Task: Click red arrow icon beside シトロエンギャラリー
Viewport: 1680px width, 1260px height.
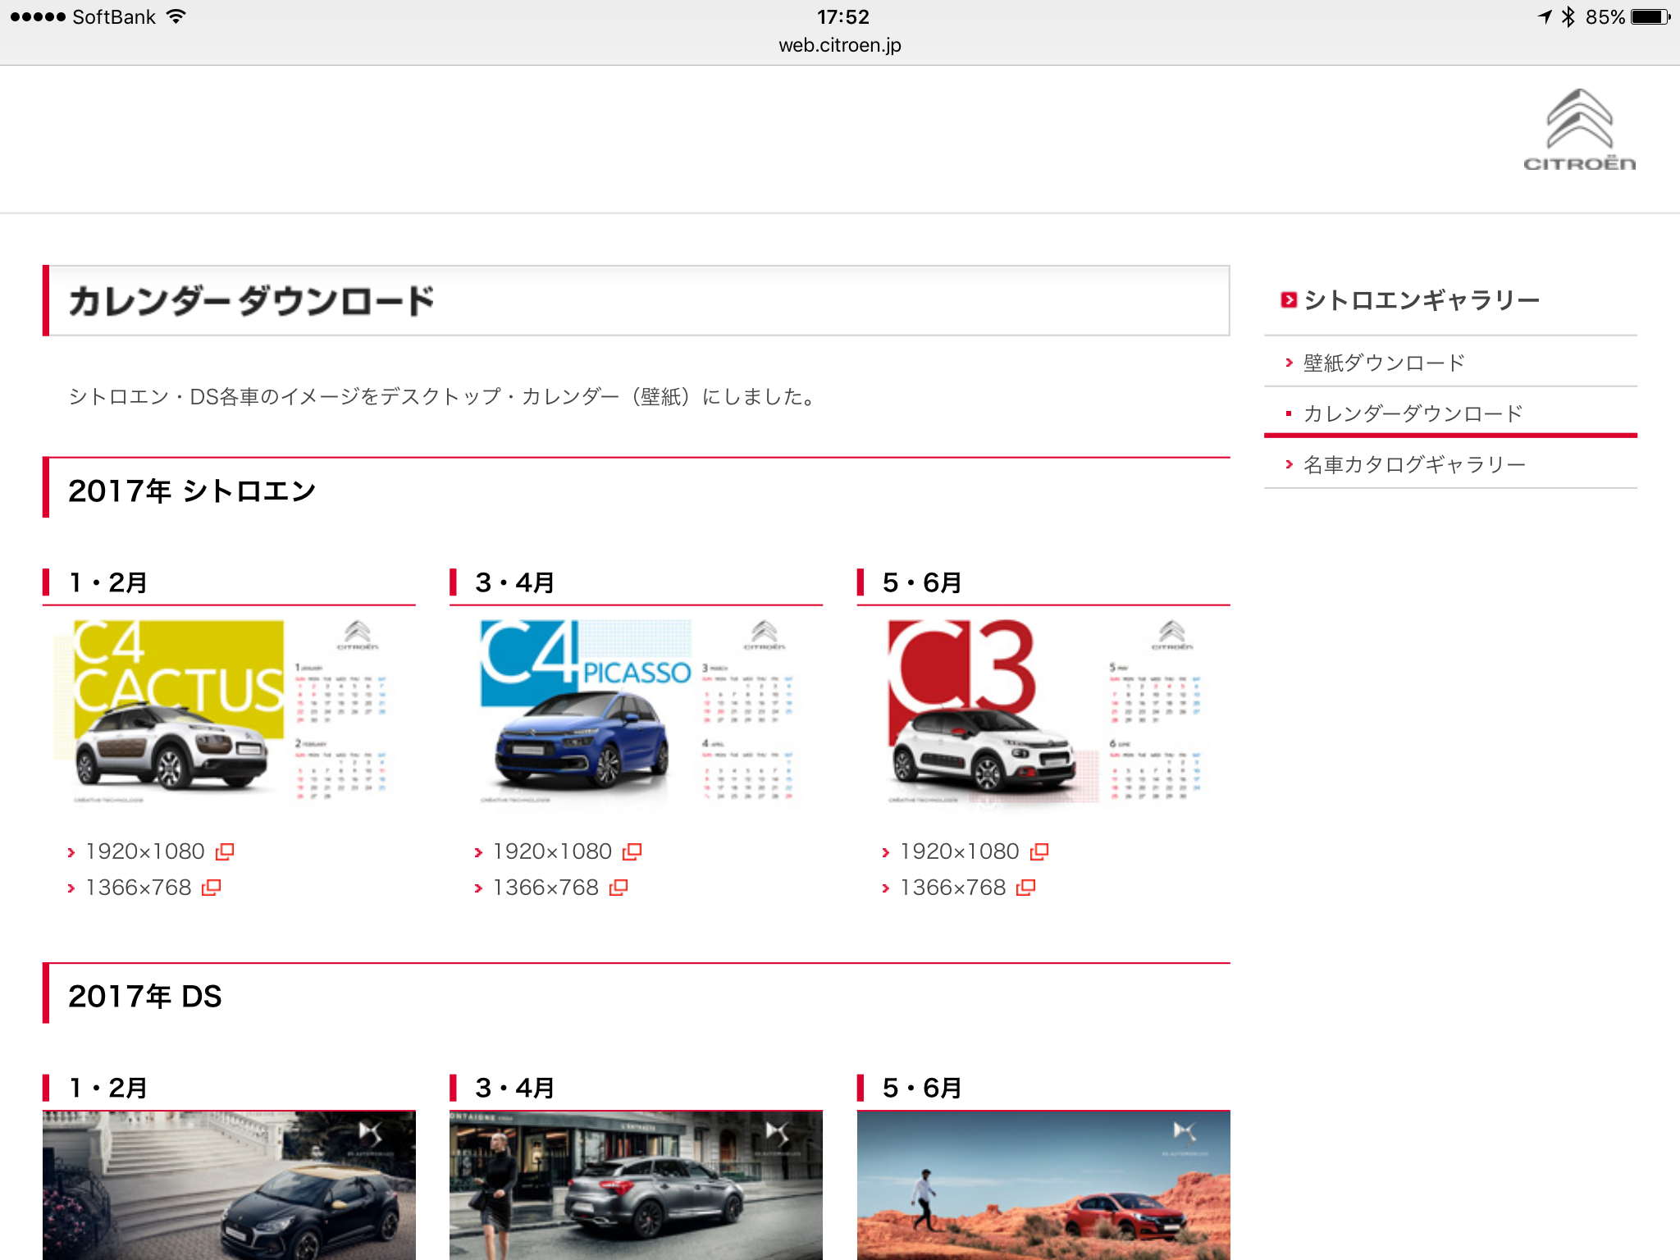Action: (1289, 300)
